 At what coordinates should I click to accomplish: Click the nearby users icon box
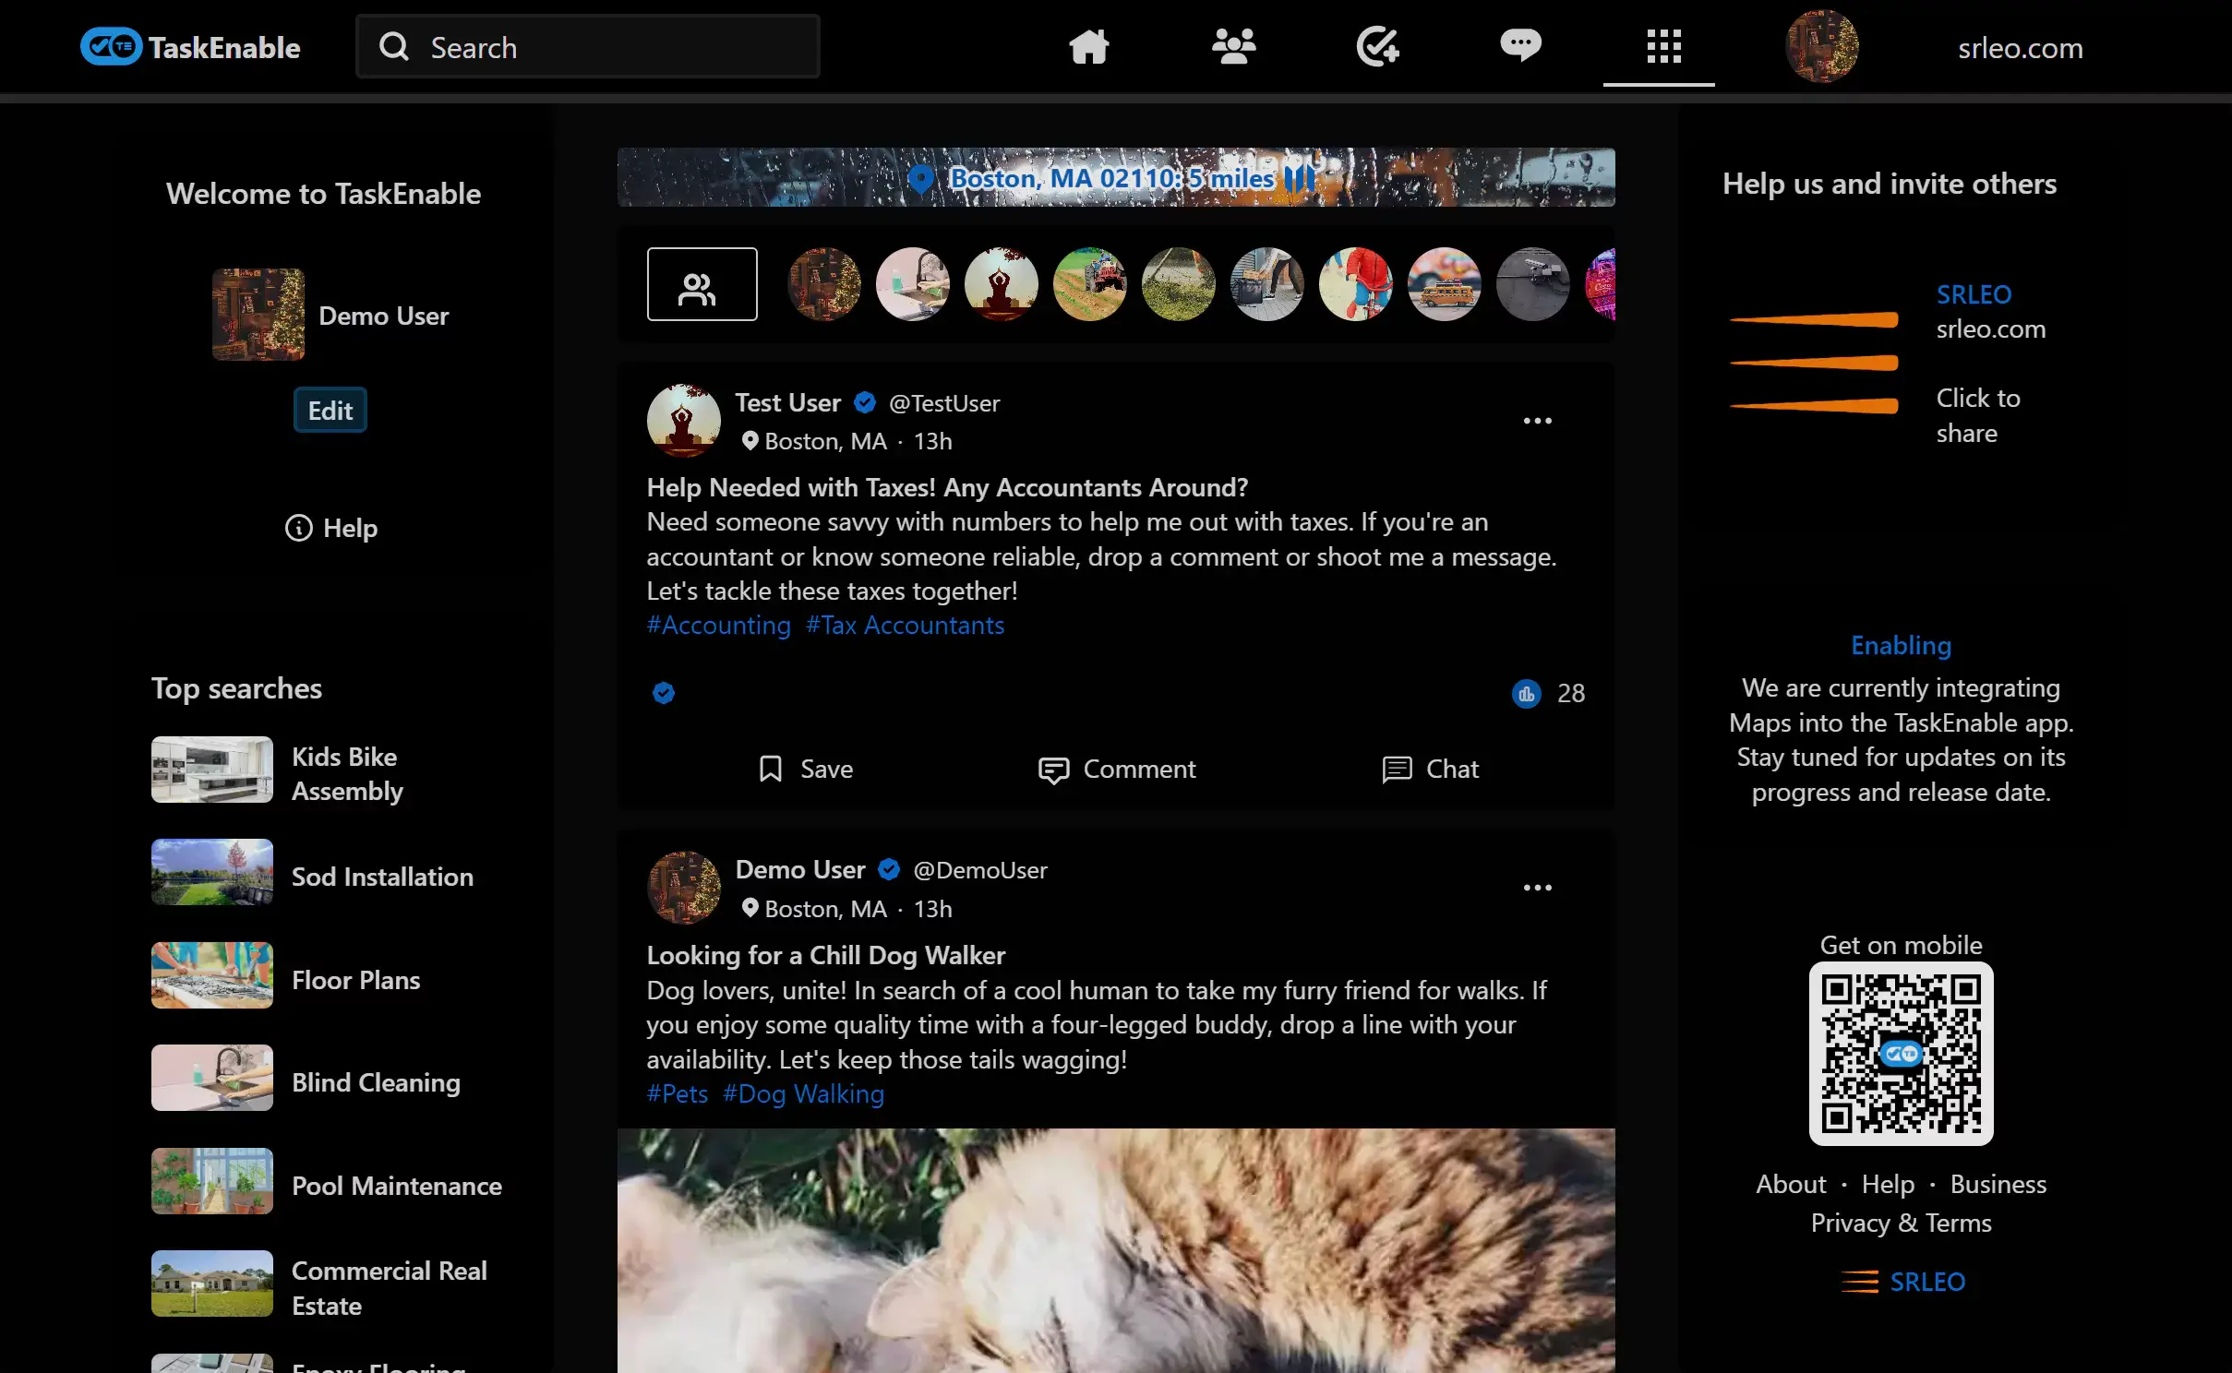point(702,284)
